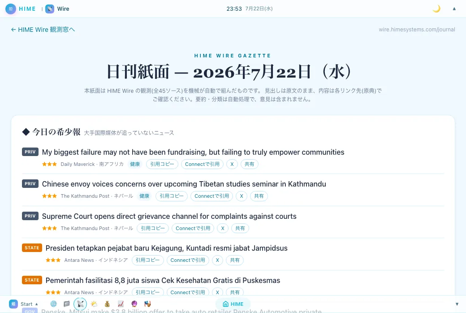Screen dimensions: 466x313
Task: Open the chart trend icon in dock
Action: tap(121, 304)
